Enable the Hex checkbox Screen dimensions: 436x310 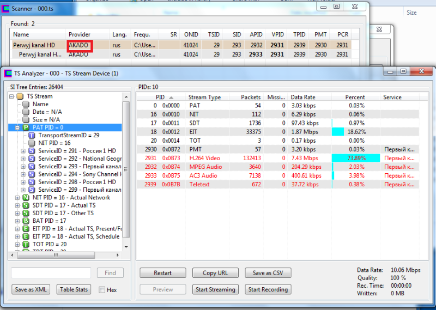coord(102,290)
